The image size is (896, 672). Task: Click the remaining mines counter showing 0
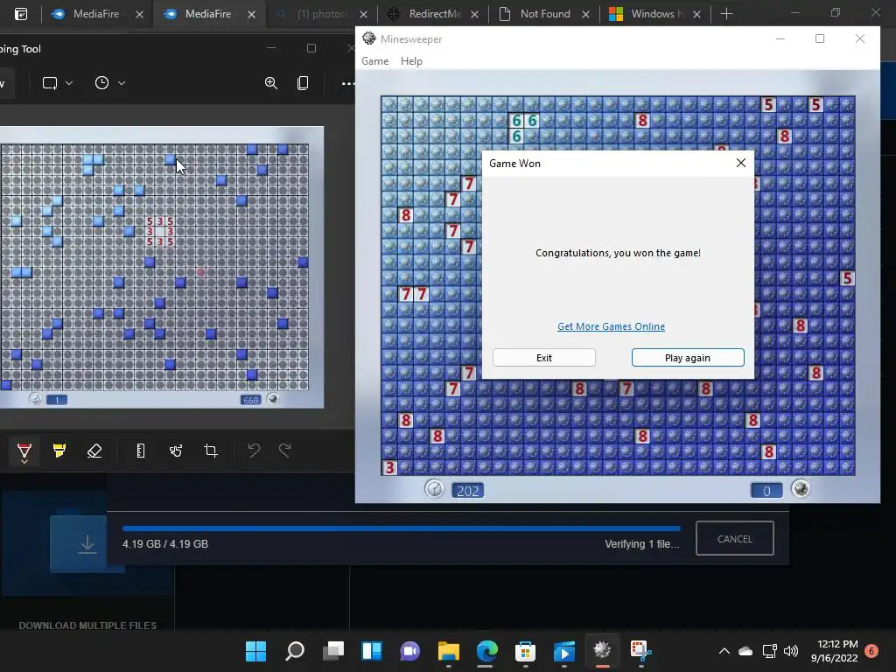[766, 491]
